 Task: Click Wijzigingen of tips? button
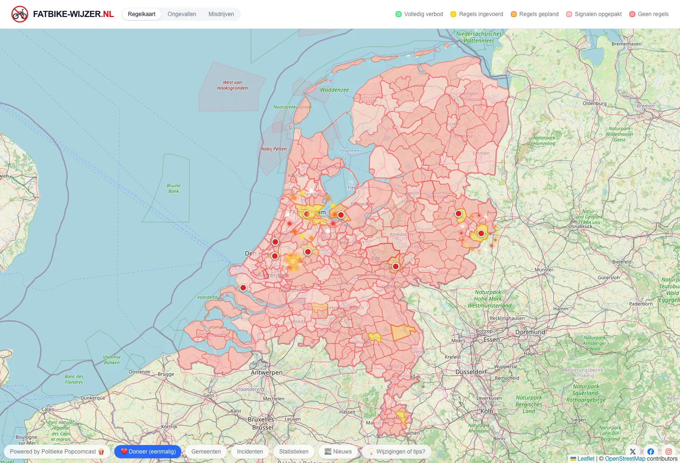[397, 452]
